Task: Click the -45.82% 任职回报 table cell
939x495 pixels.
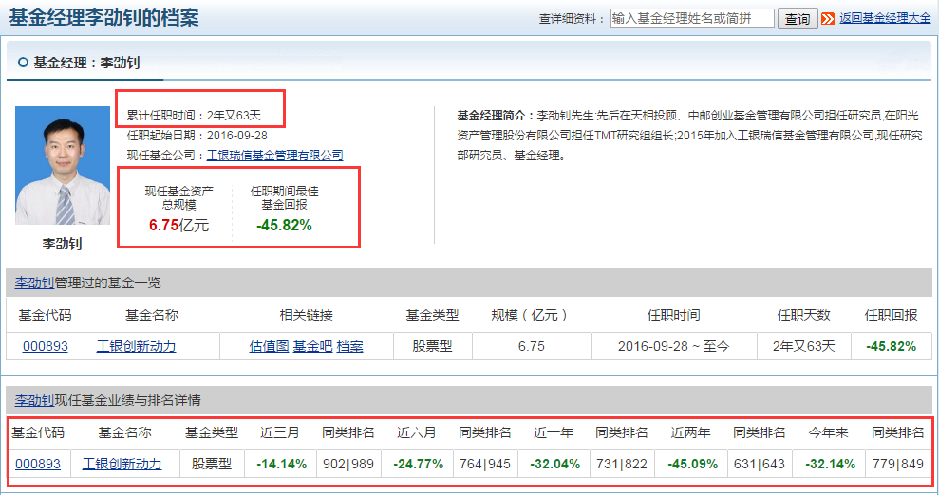Action: [892, 346]
